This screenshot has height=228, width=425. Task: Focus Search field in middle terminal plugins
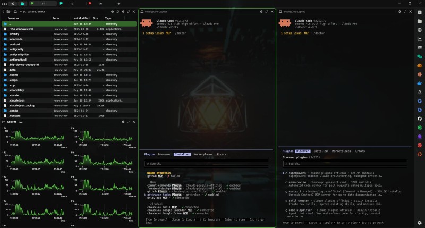click(x=207, y=164)
